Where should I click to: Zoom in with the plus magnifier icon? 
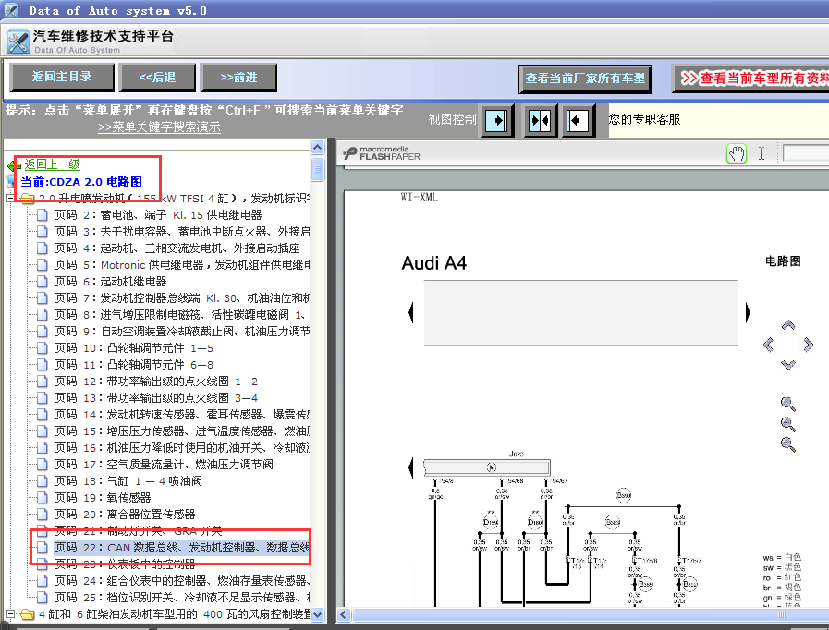pos(787,424)
